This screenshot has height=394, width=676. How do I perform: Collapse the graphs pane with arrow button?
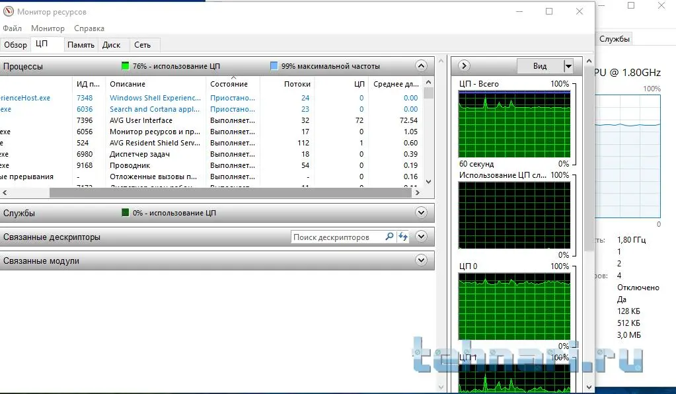coord(464,65)
